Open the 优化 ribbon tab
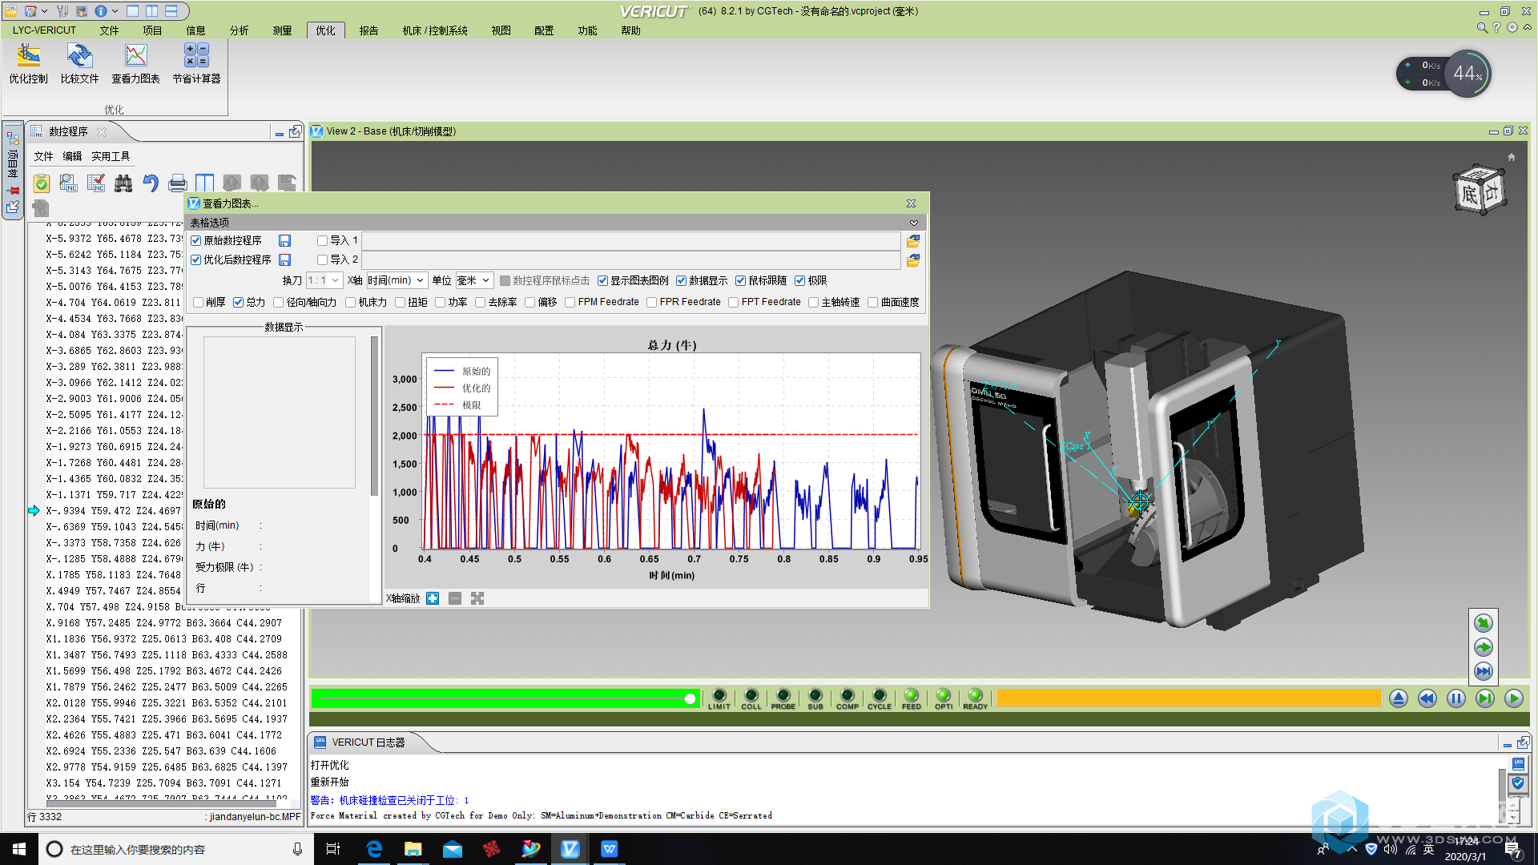This screenshot has height=865, width=1538. [x=325, y=30]
